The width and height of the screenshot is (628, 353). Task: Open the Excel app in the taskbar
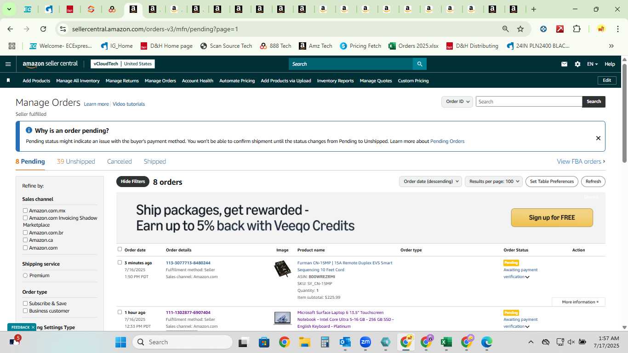click(x=445, y=342)
